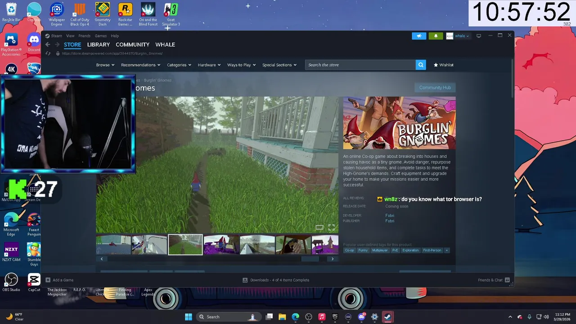Open Ori and the Blind Forest shortcut
576x324 pixels.
[x=148, y=14]
